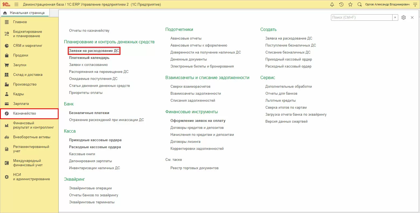This screenshot has height=213, width=420.
Task: Open global search magnifier
Action: (360, 4)
